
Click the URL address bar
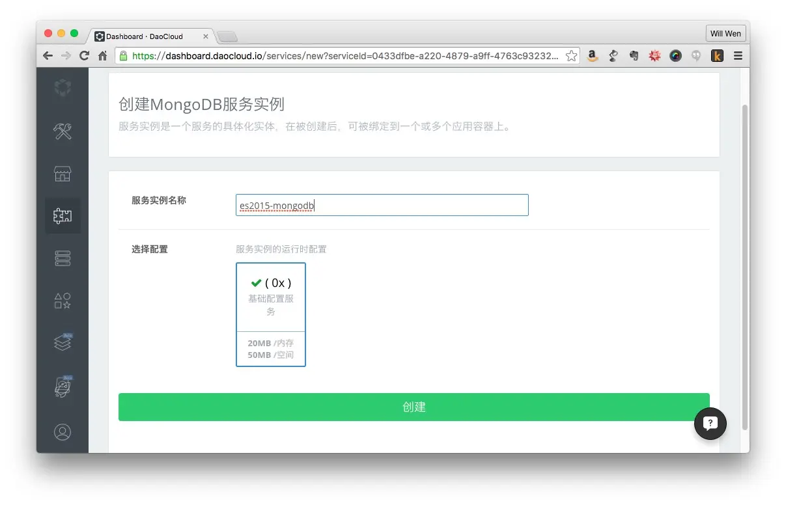[x=348, y=56]
